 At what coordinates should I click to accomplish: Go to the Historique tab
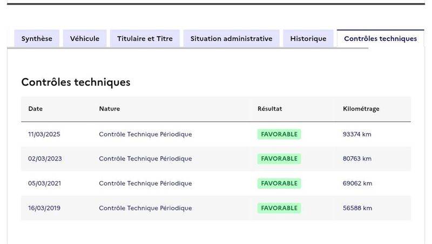(308, 39)
